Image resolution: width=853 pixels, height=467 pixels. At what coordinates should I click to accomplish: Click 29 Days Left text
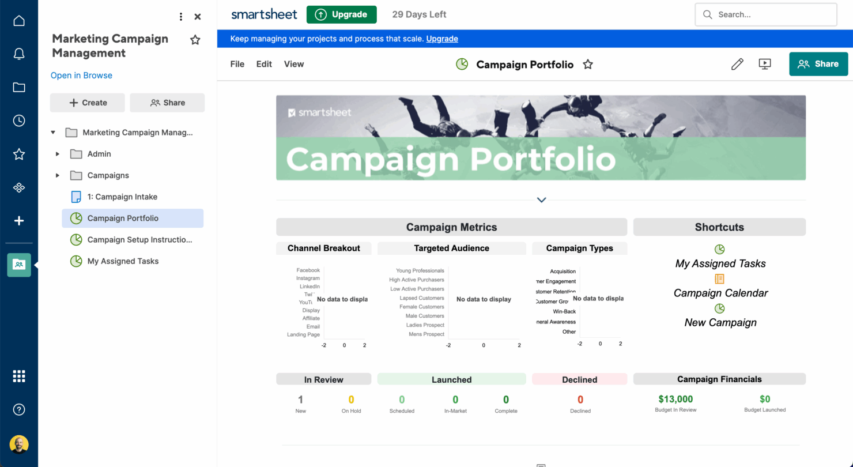[x=419, y=14]
